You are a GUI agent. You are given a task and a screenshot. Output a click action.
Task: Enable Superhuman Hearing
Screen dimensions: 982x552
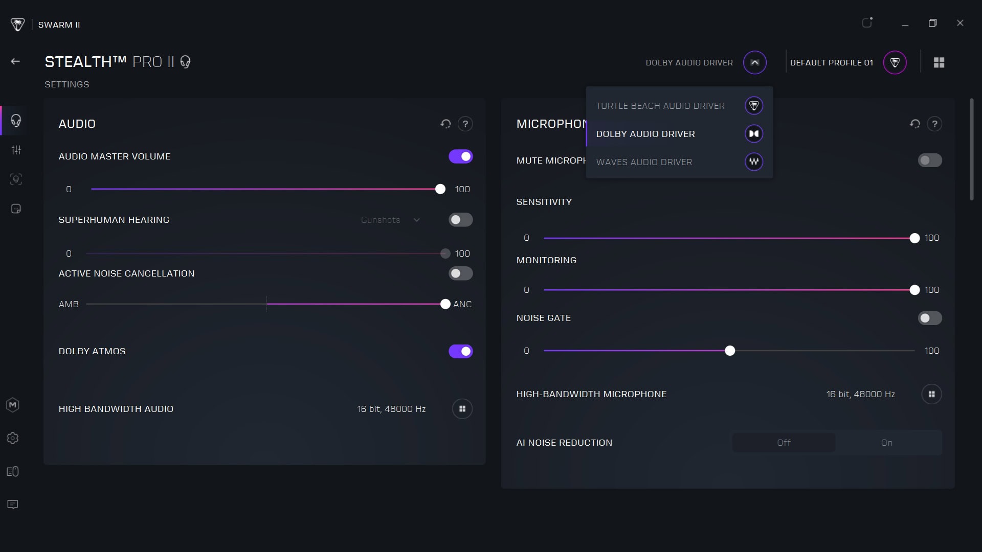[461, 220]
